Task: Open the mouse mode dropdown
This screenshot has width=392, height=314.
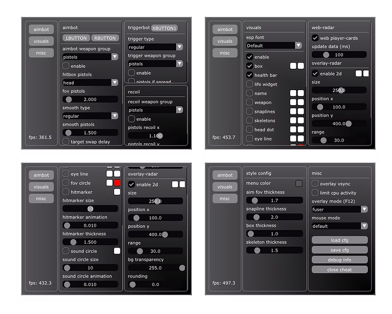Action: point(340,226)
